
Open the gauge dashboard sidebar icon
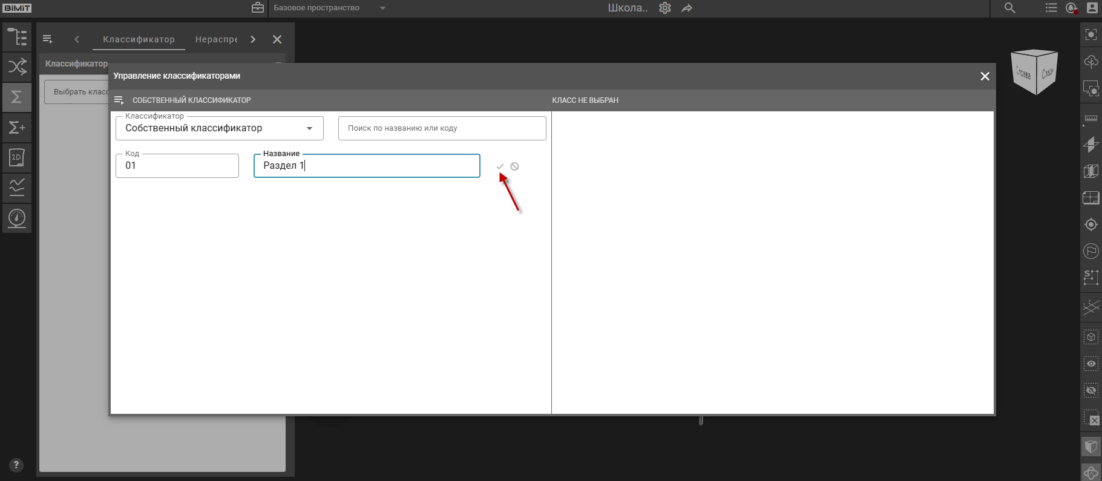tap(17, 218)
